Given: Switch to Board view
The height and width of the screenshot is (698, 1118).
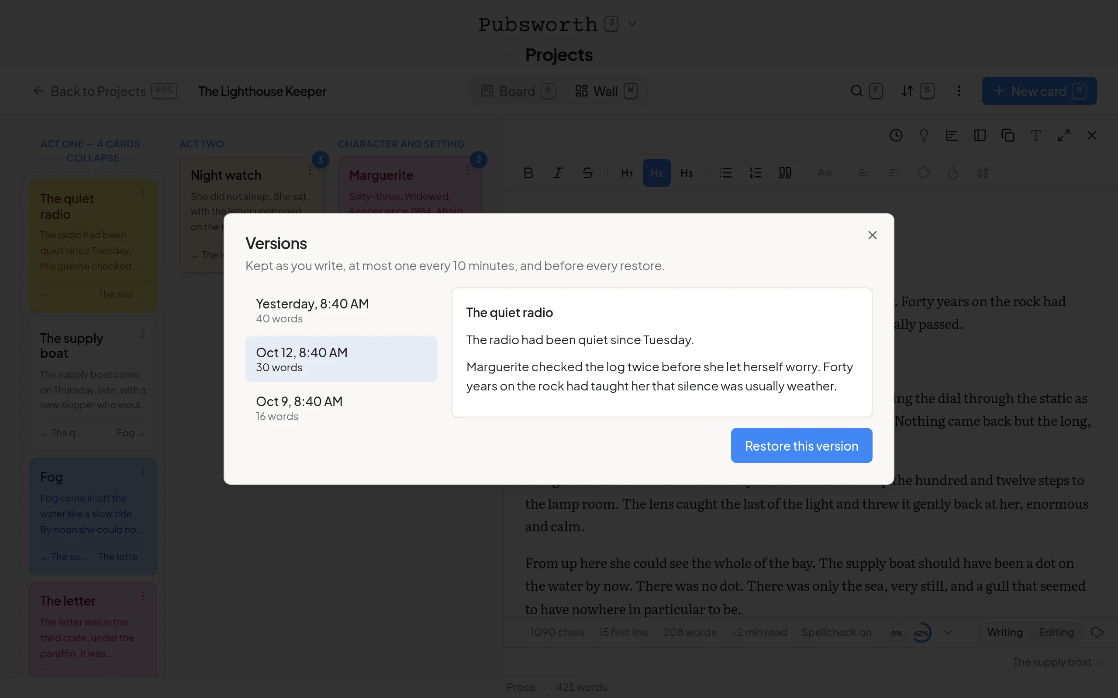Looking at the screenshot, I should [518, 91].
